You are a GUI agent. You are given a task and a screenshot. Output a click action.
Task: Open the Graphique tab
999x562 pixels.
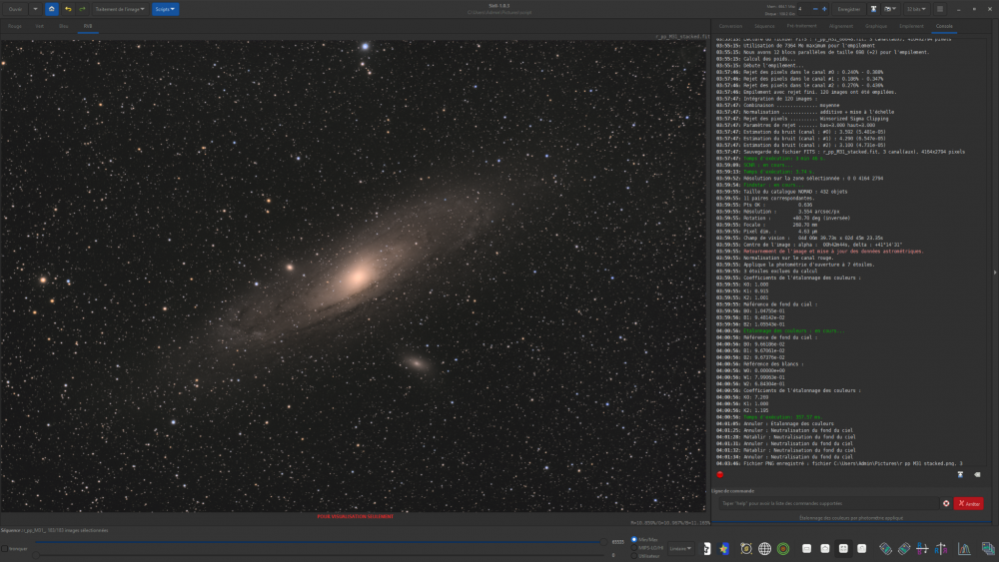876,26
